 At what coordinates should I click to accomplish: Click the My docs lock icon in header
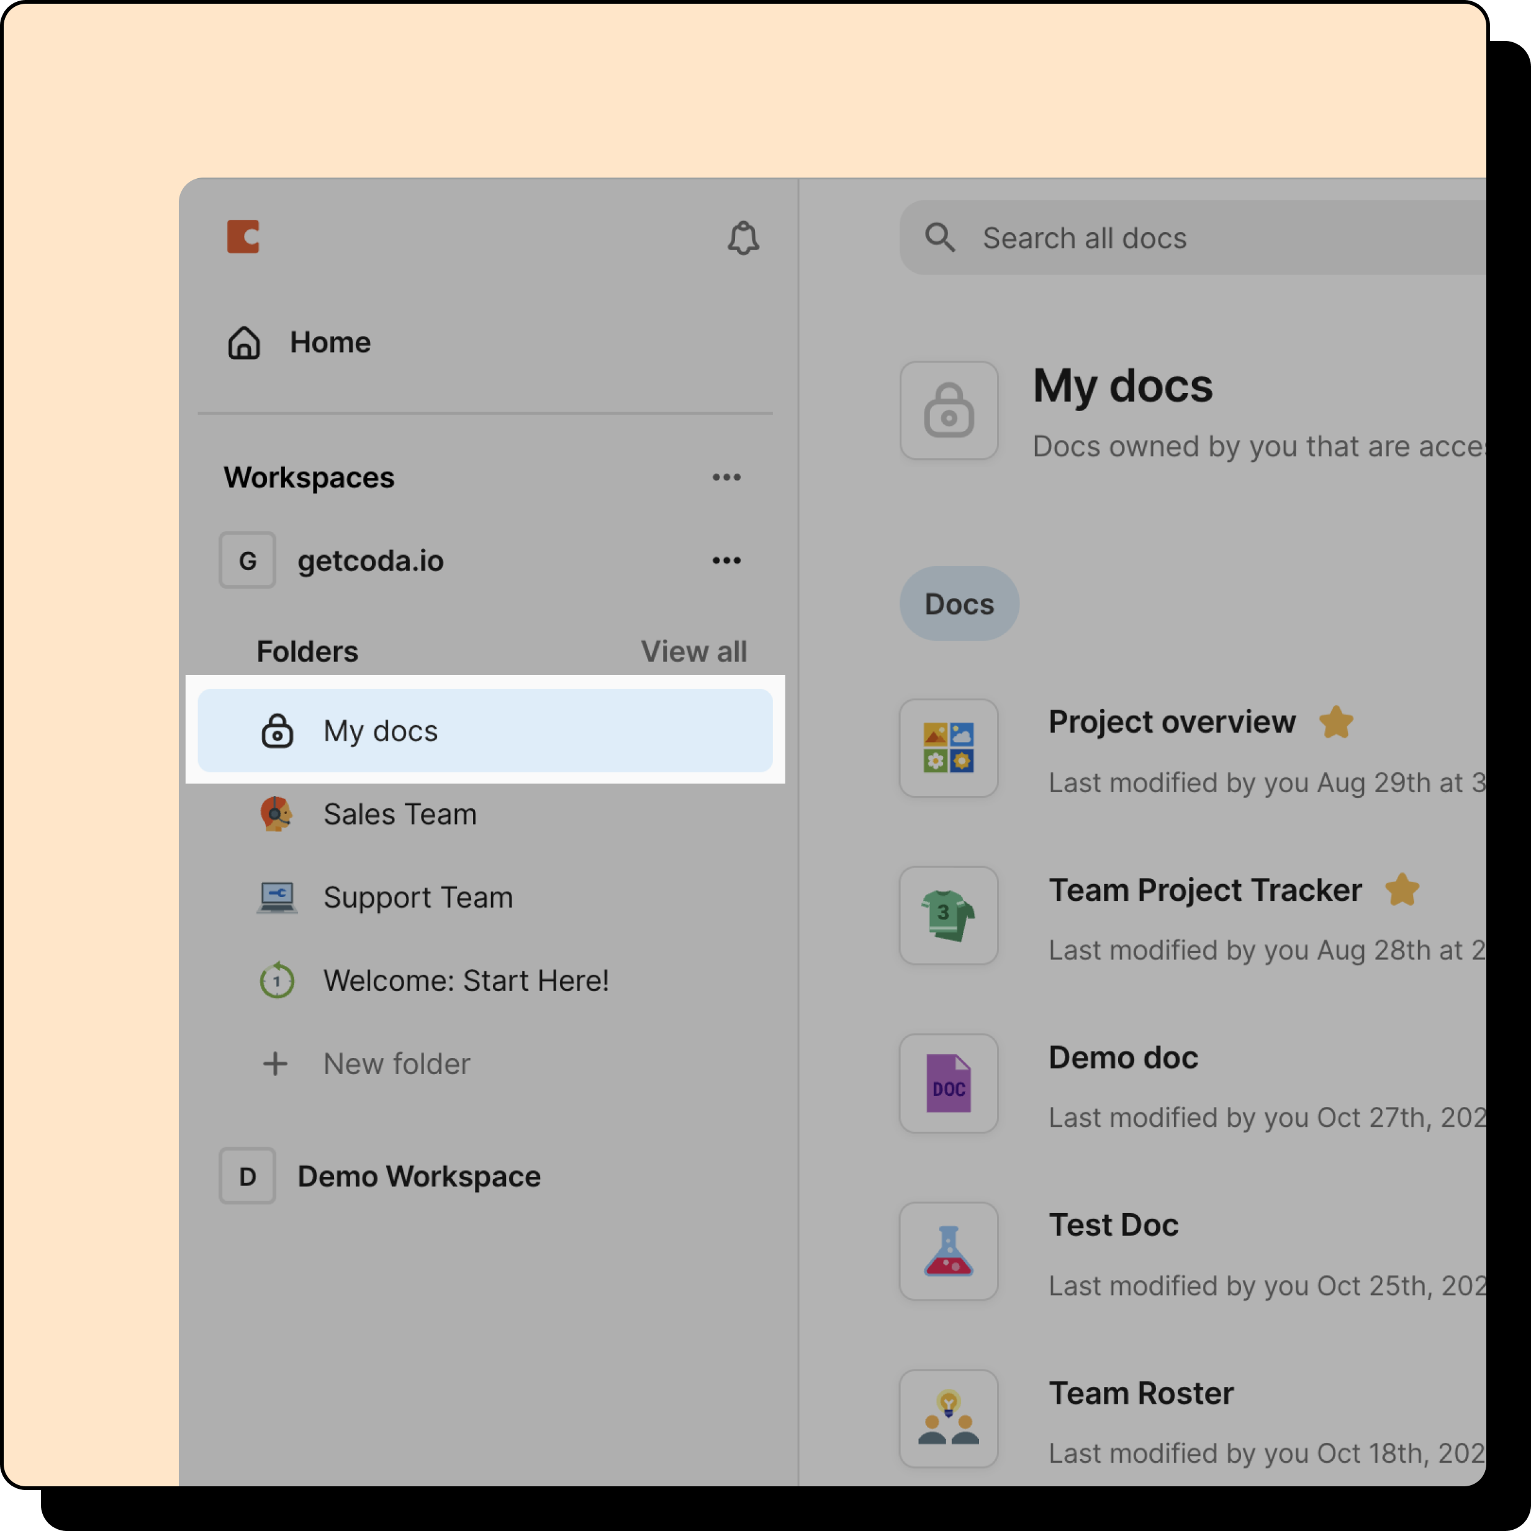pyautogui.click(x=949, y=410)
